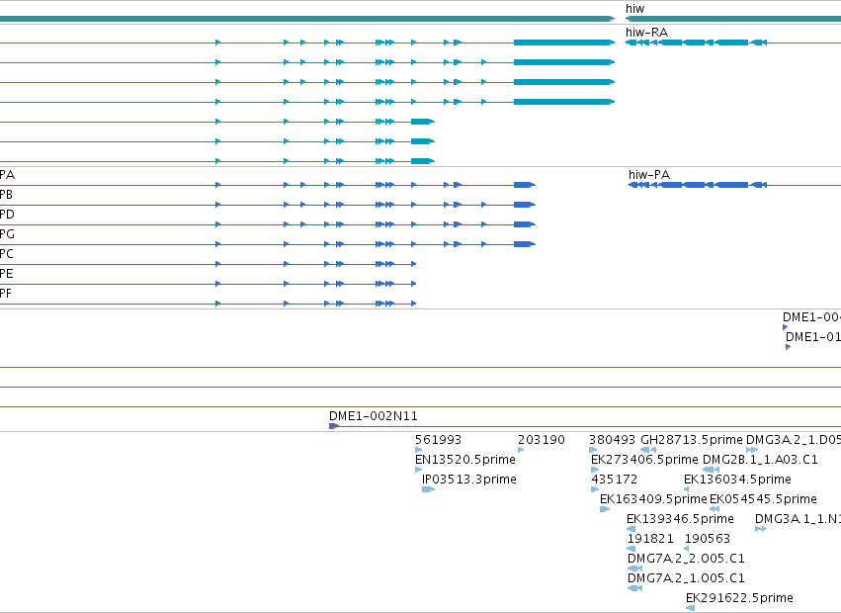Click the hiw-RA transcript exon glyph
The image size is (841, 613).
click(696, 43)
